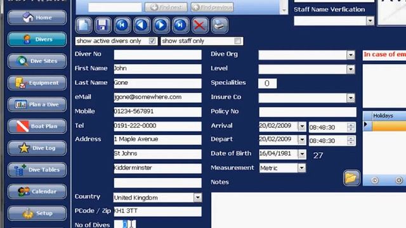
Task: Go to next diver record
Action: (x=161, y=25)
